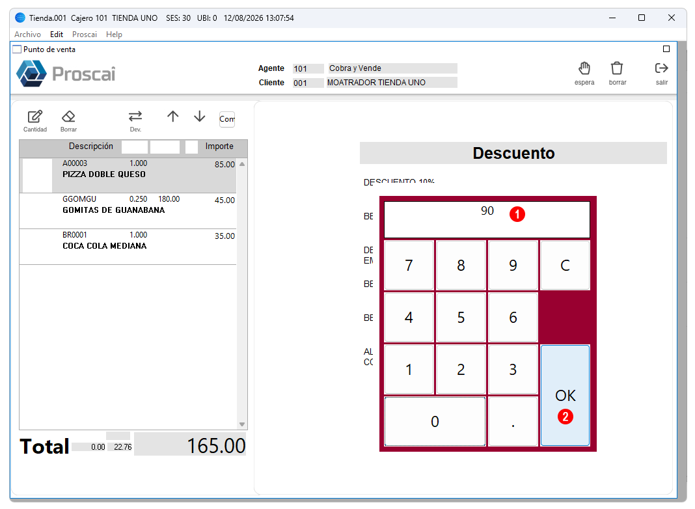
Task: Click the salir exit icon
Action: pos(661,68)
